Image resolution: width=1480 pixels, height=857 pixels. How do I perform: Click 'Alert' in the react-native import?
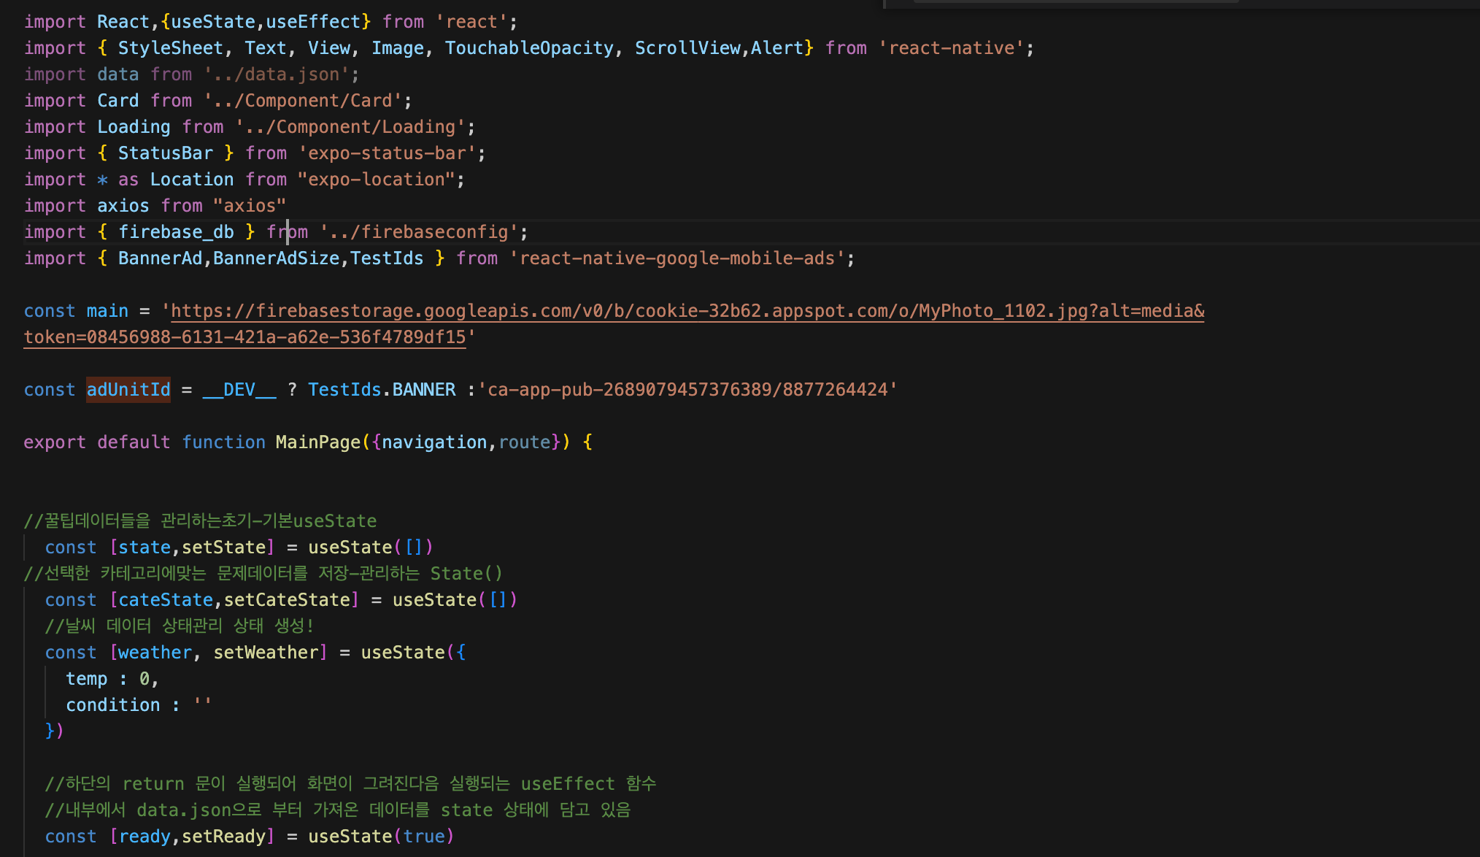pos(777,48)
